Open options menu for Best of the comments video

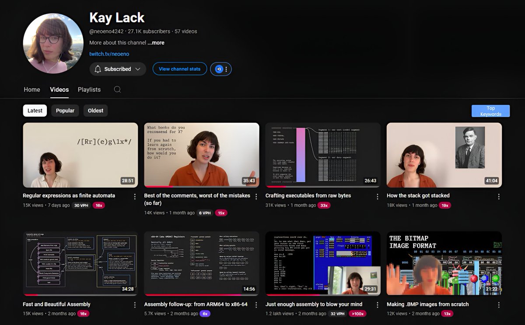(256, 197)
